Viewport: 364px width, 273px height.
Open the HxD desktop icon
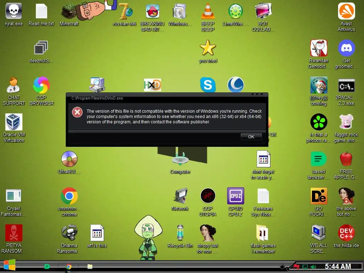click(152, 85)
